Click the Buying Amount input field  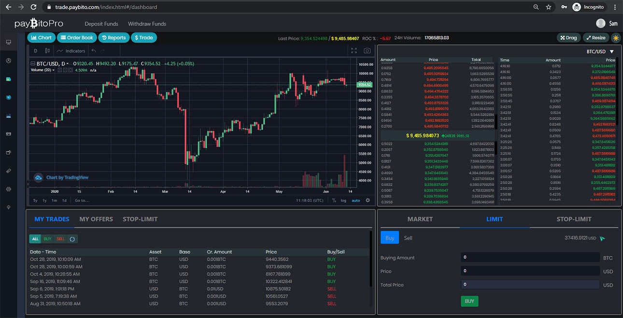[x=530, y=257]
